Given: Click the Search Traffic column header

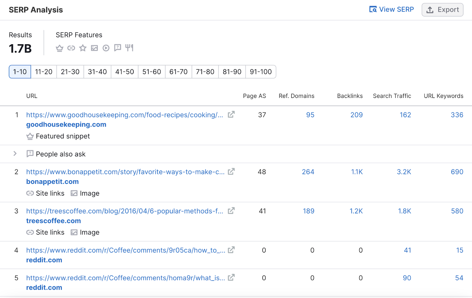Looking at the screenshot, I should point(392,96).
